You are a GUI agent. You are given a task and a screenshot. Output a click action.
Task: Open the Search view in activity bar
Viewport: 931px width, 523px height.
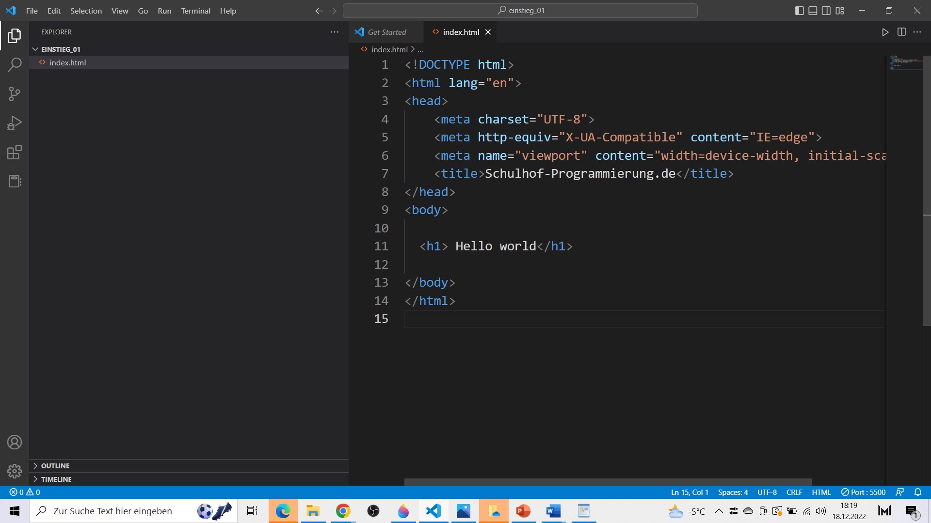15,64
